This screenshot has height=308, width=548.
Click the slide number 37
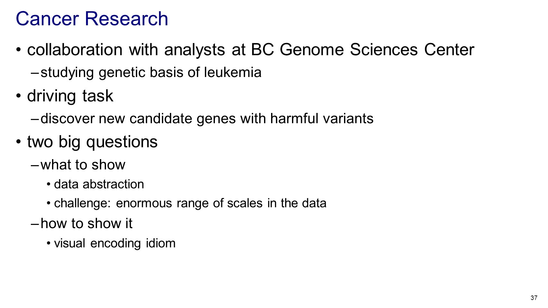point(534,298)
